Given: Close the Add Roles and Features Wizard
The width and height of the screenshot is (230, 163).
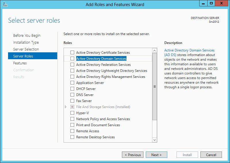Looking at the screenshot, I should tap(221, 3).
